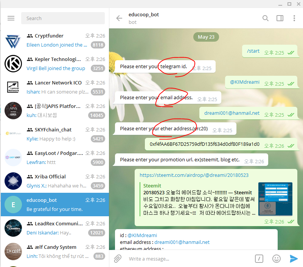Click 'Kylie: Happy to help :)' preview
Screen dimensions: 303x267
(x=51, y=139)
